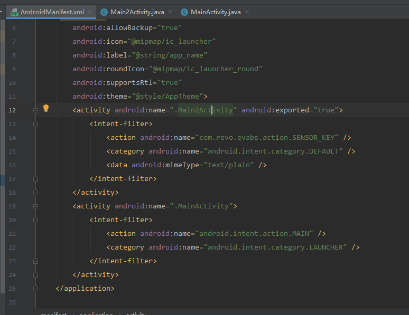Viewport: 409px width, 315px height.
Task: Collapse fold marker at line 23 closing intent-filter
Action: click(36, 261)
